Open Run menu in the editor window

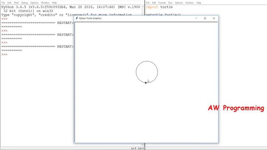coord(170,3)
